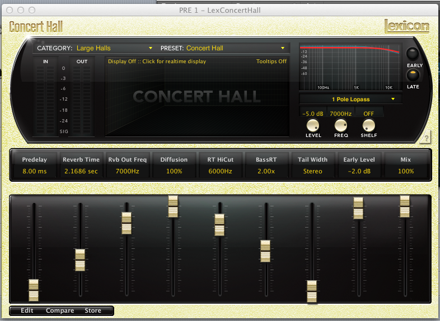The height and width of the screenshot is (321, 440).
Task: Click the Compare button
Action: [x=60, y=310]
